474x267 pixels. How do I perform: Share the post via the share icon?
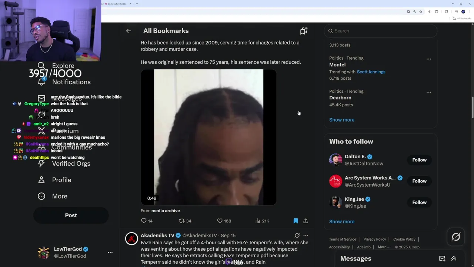tap(306, 221)
